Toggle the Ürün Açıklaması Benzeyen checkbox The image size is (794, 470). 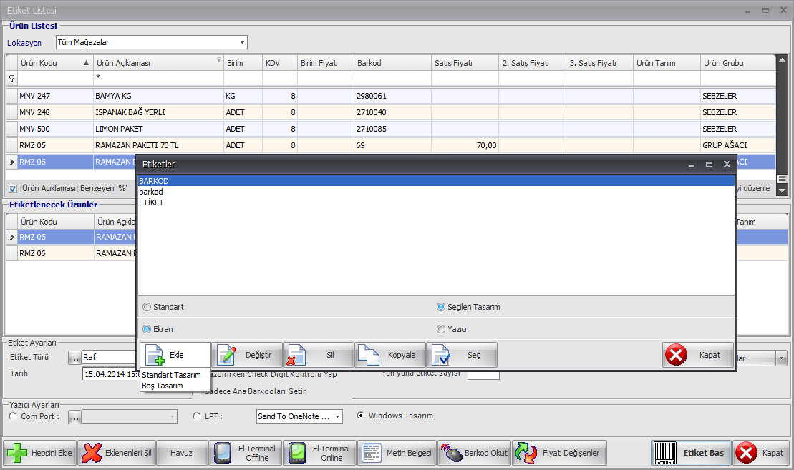tap(13, 189)
